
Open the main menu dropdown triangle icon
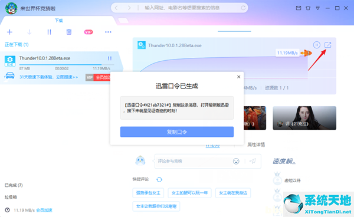pos(317,8)
